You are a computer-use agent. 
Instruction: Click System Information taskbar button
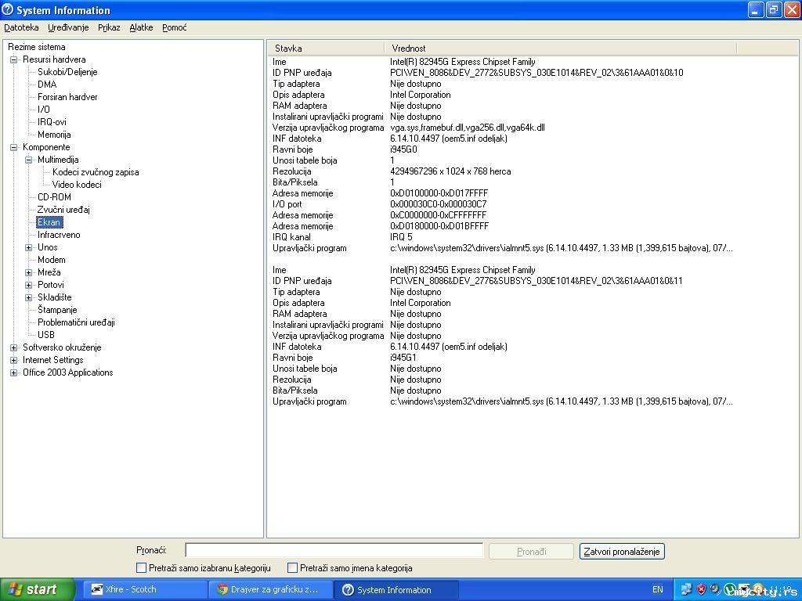point(396,589)
